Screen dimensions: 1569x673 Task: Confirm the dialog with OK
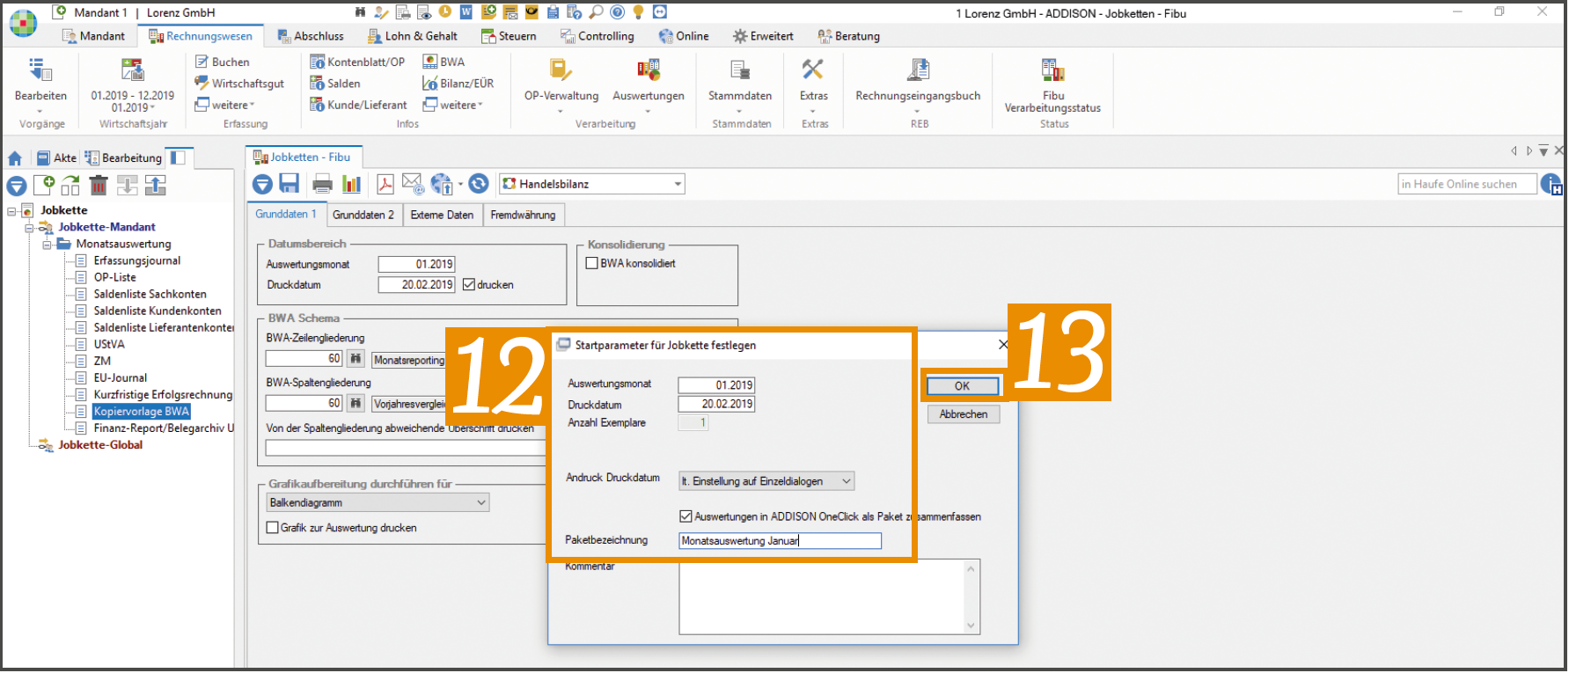[x=963, y=386]
